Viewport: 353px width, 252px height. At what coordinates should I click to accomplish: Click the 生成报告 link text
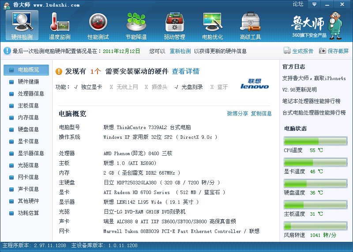(303, 51)
